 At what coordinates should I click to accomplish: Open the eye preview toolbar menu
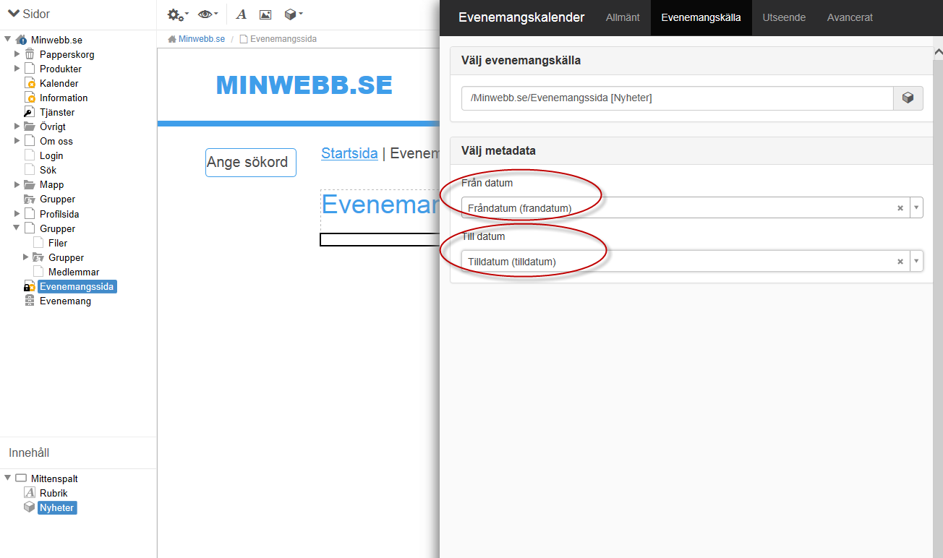[x=208, y=14]
